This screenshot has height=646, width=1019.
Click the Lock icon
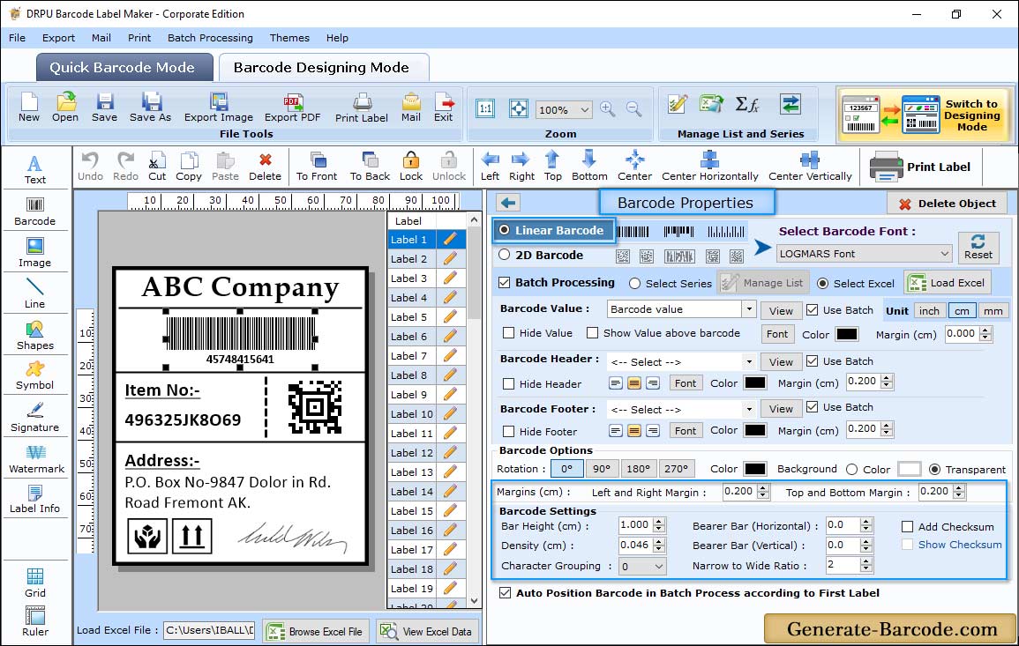click(x=411, y=167)
